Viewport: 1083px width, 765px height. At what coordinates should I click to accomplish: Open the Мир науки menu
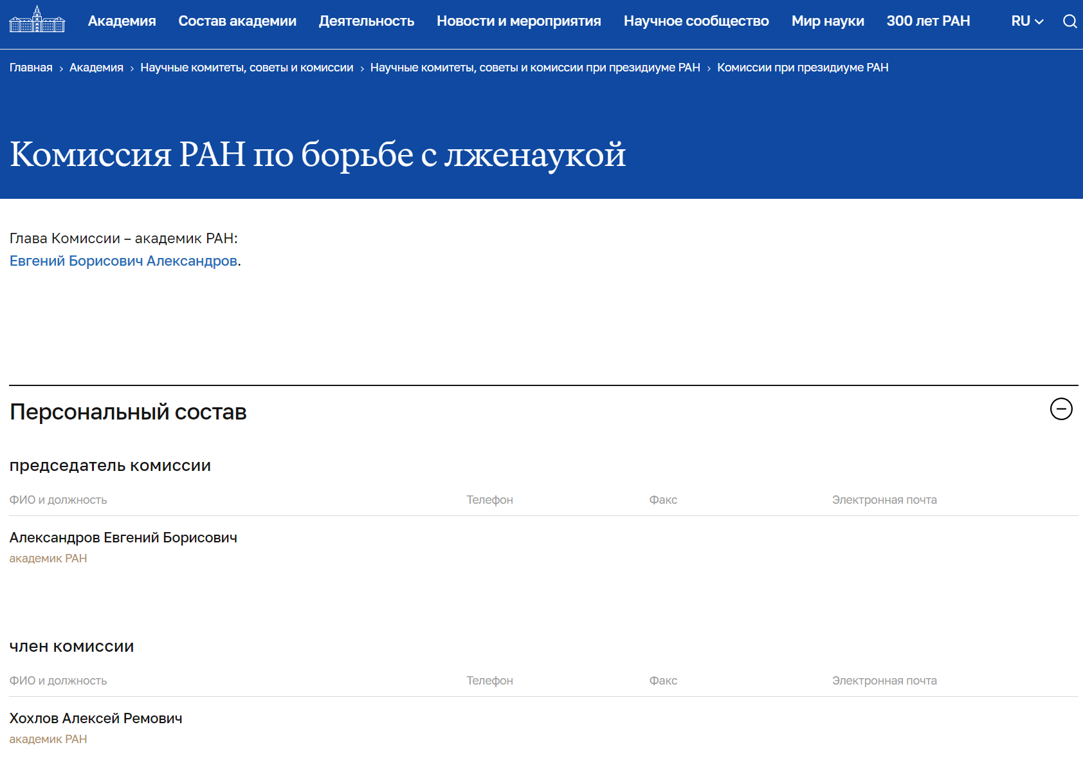coord(828,21)
